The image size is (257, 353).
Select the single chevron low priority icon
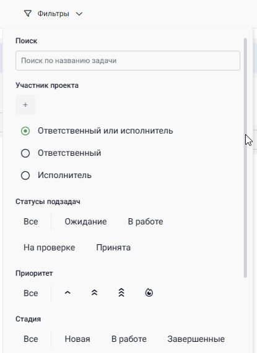click(68, 292)
